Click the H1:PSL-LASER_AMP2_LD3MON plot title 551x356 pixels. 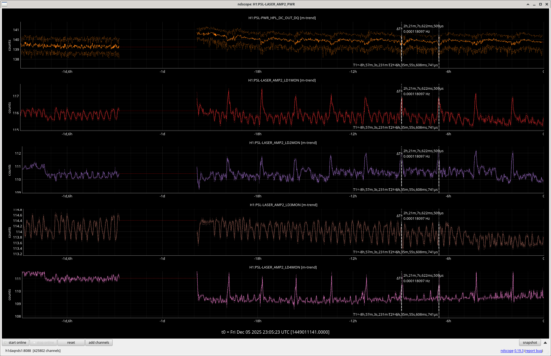[283, 205]
